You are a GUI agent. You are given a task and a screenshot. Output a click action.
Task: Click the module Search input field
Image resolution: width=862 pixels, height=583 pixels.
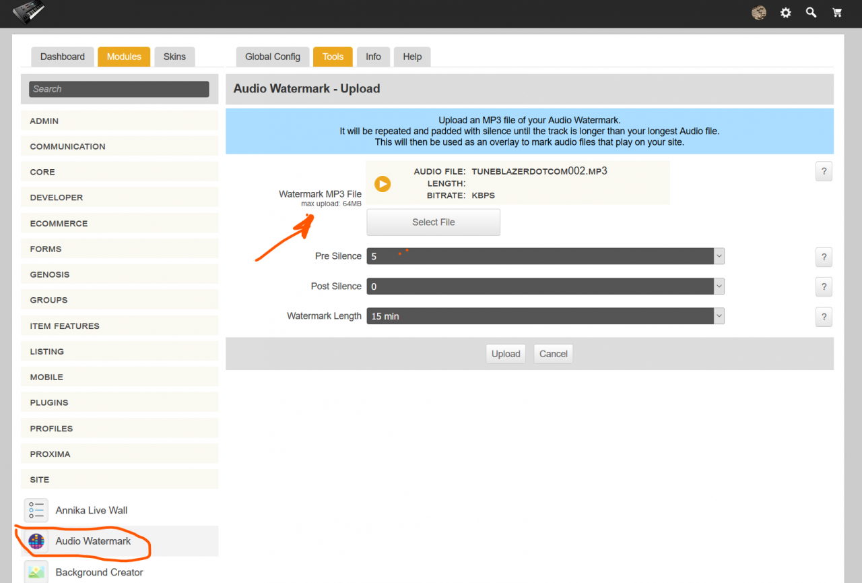[119, 89]
